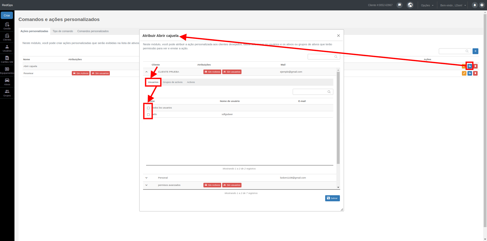The image size is (487, 241).
Task: Edit the Resetear action with pencil icon
Action: [x=464, y=73]
